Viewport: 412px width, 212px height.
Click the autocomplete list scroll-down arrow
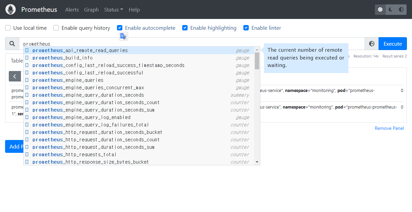coord(257,162)
